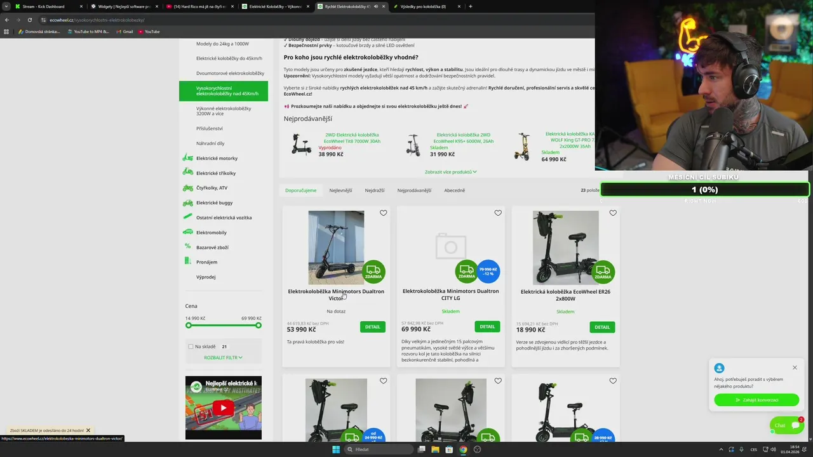The height and width of the screenshot is (457, 813).
Task: Dismiss the SKLADEM shipping notice
Action: [x=88, y=430]
